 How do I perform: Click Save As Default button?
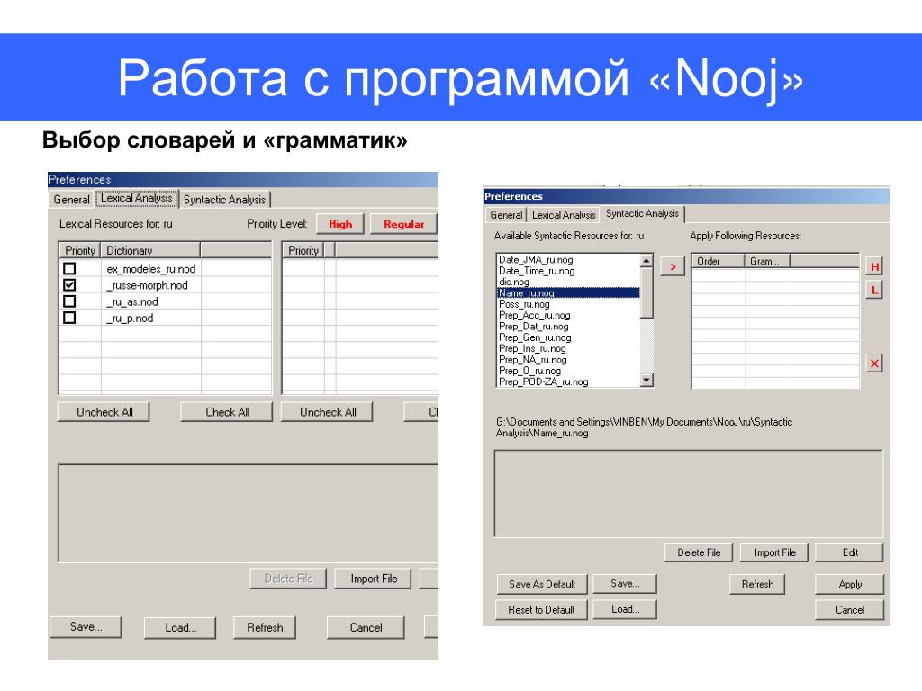click(x=541, y=584)
